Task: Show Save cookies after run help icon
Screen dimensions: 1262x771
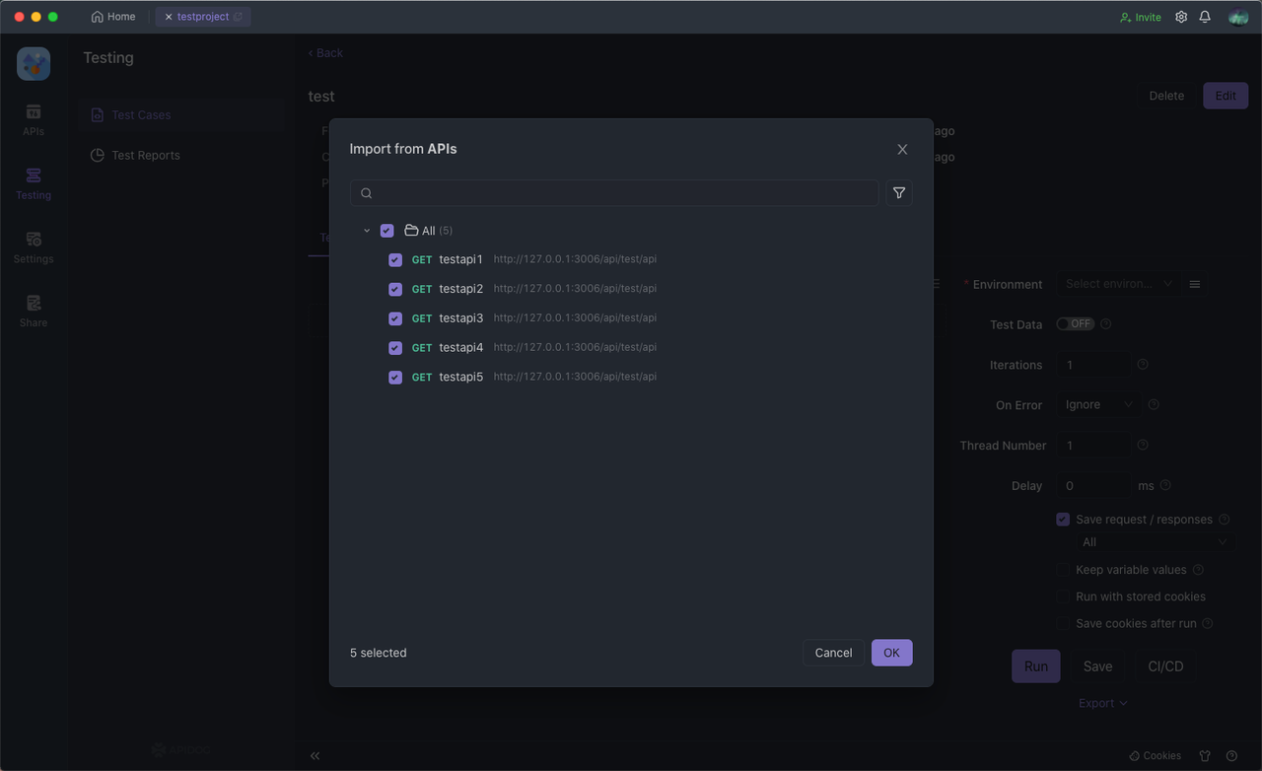Action: click(1208, 623)
